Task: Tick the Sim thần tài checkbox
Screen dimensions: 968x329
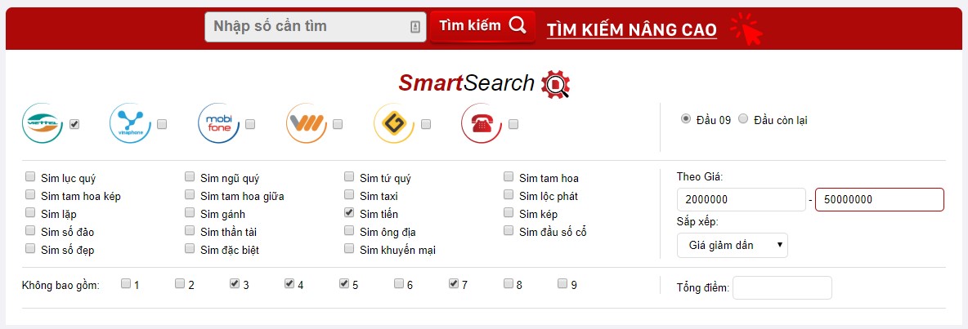Action: 190,231
